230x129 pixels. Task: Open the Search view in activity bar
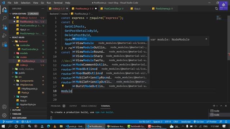(x=4, y=18)
